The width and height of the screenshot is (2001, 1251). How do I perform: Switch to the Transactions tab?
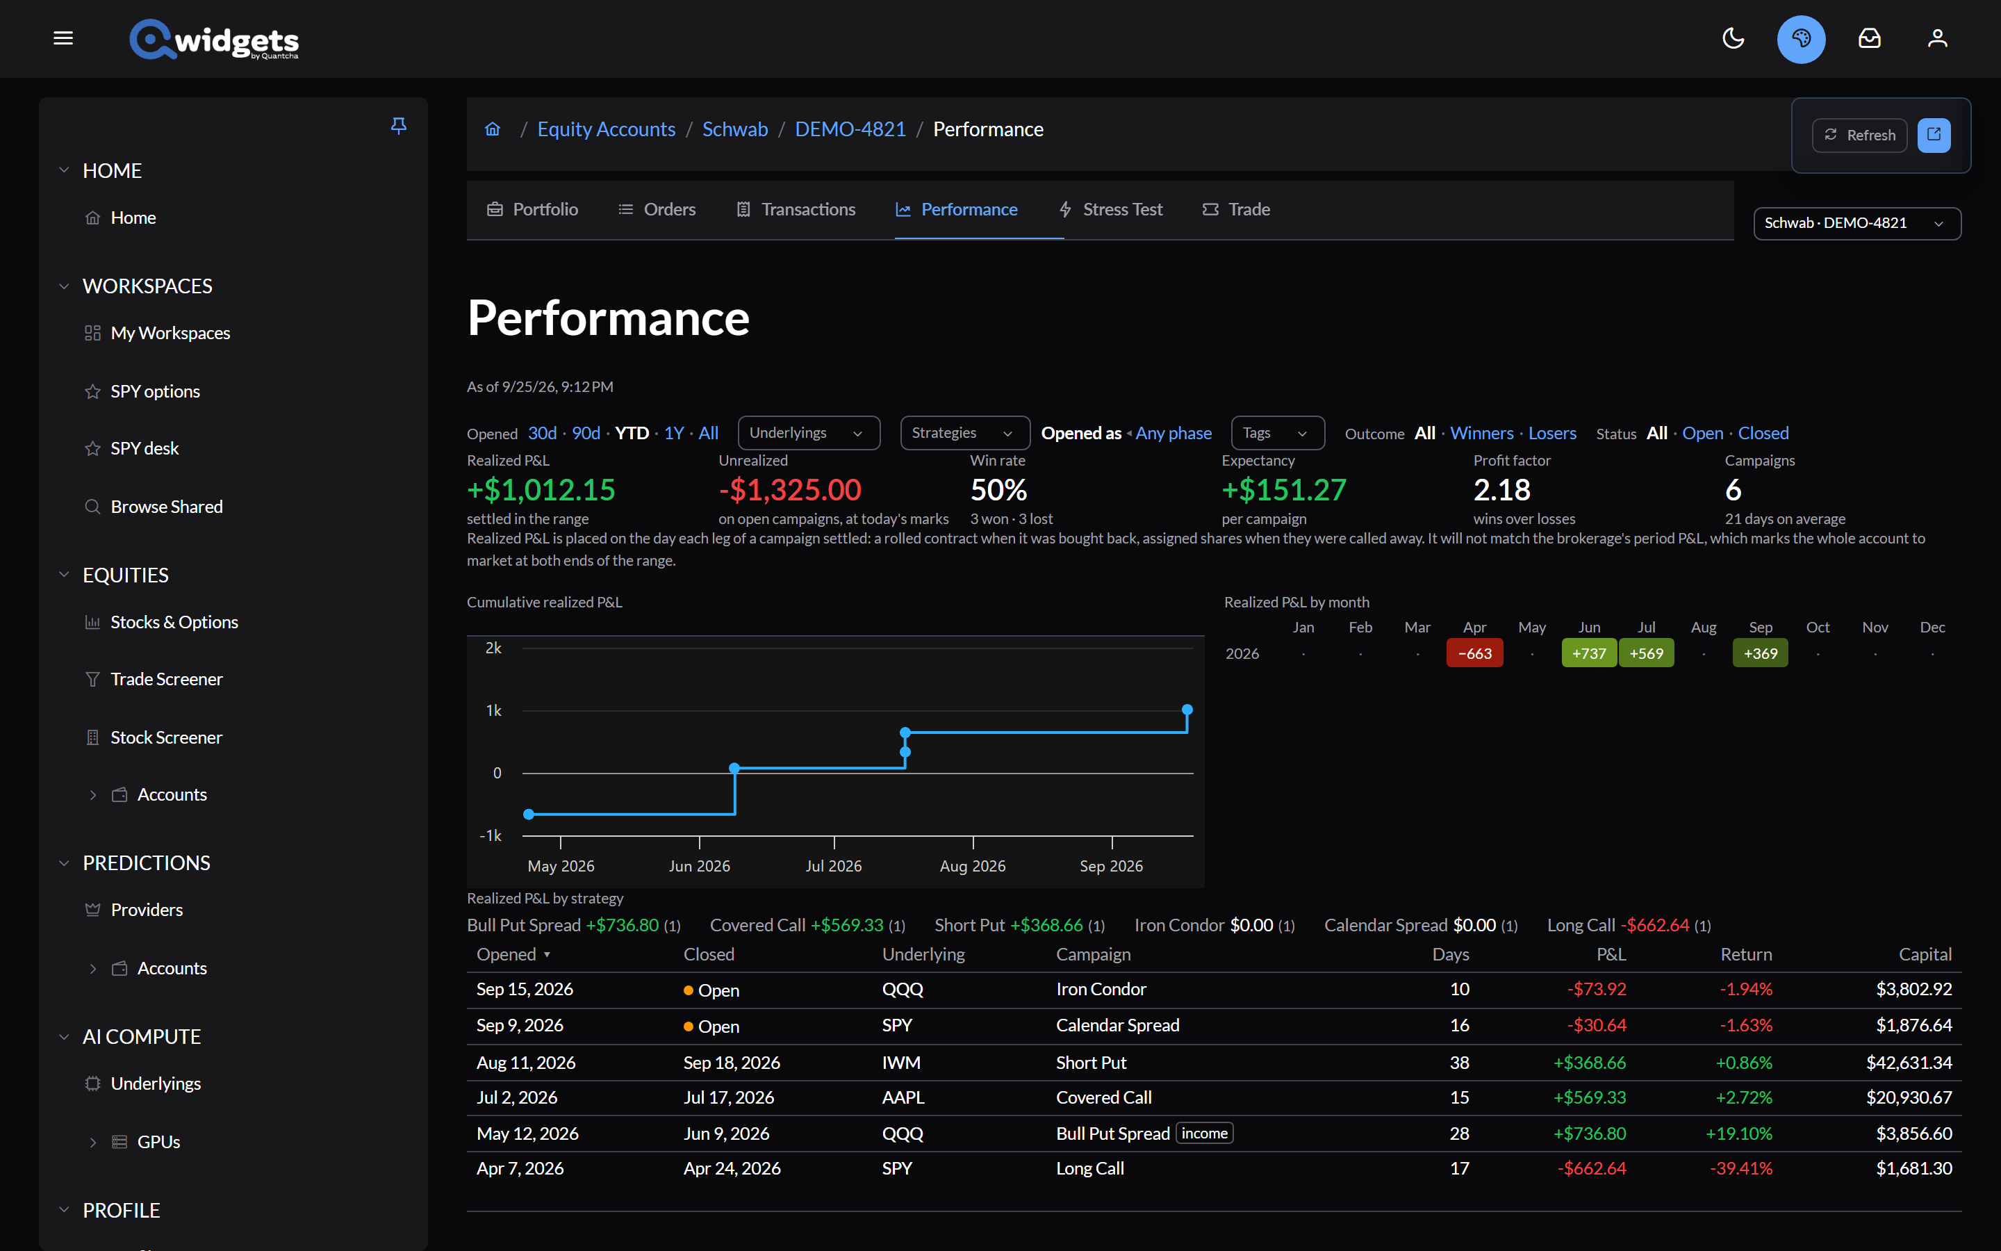point(796,209)
